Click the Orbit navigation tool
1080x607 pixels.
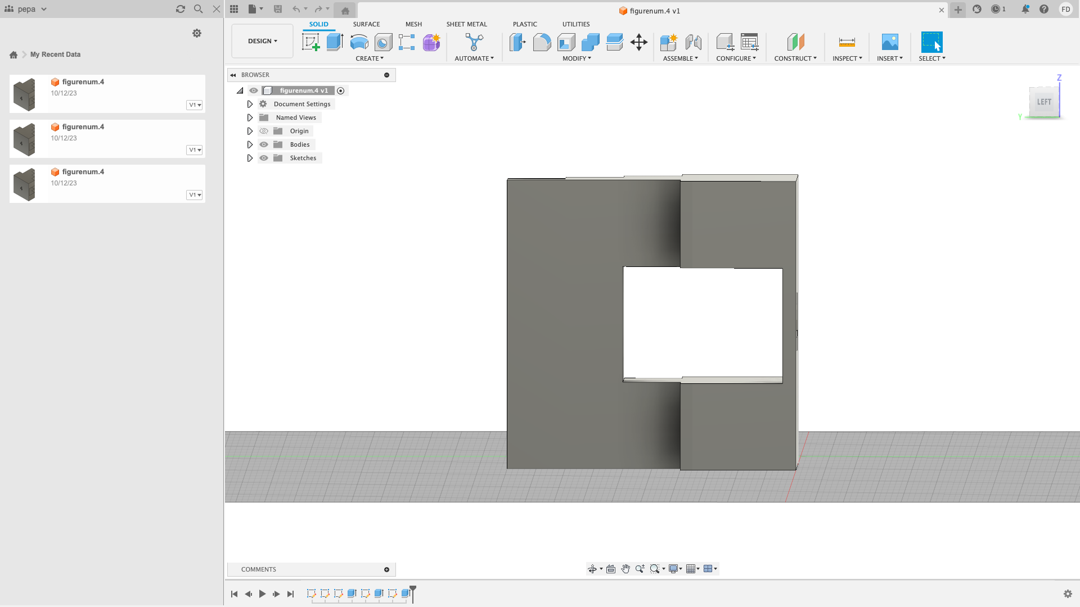pos(592,569)
